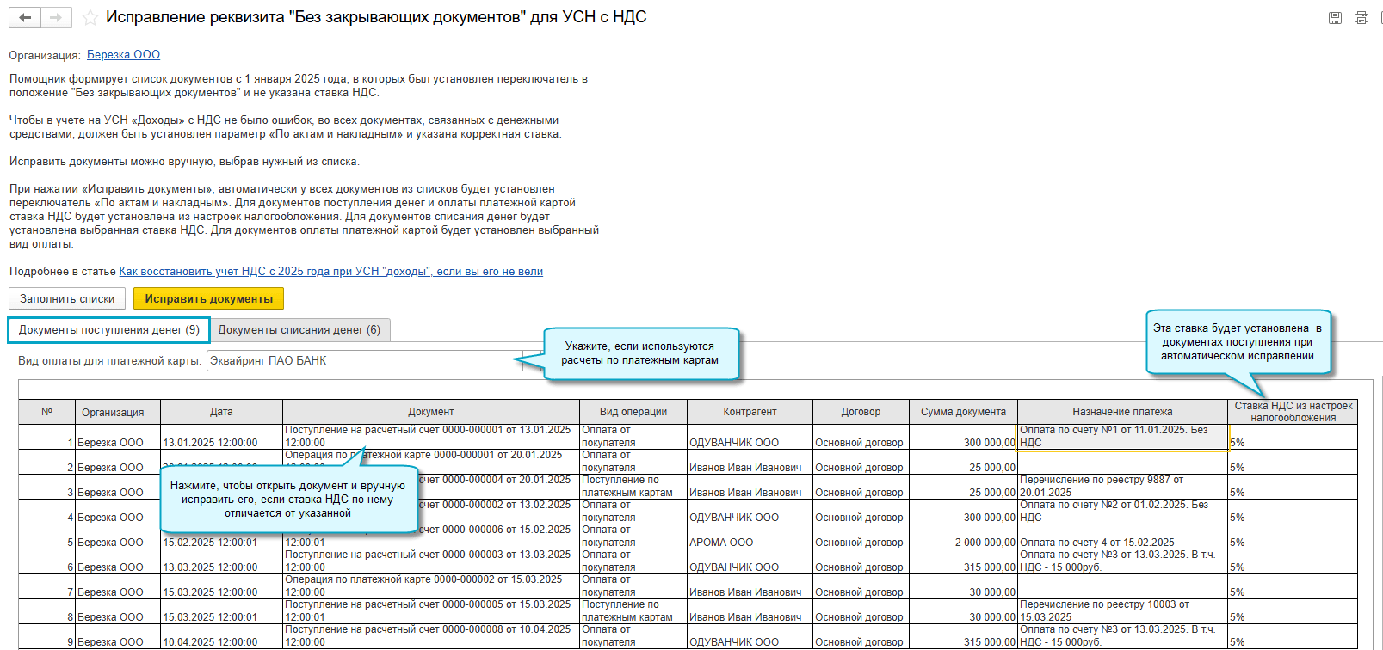Click the Вид операции column header
Image resolution: width=1383 pixels, height=650 pixels.
(633, 412)
